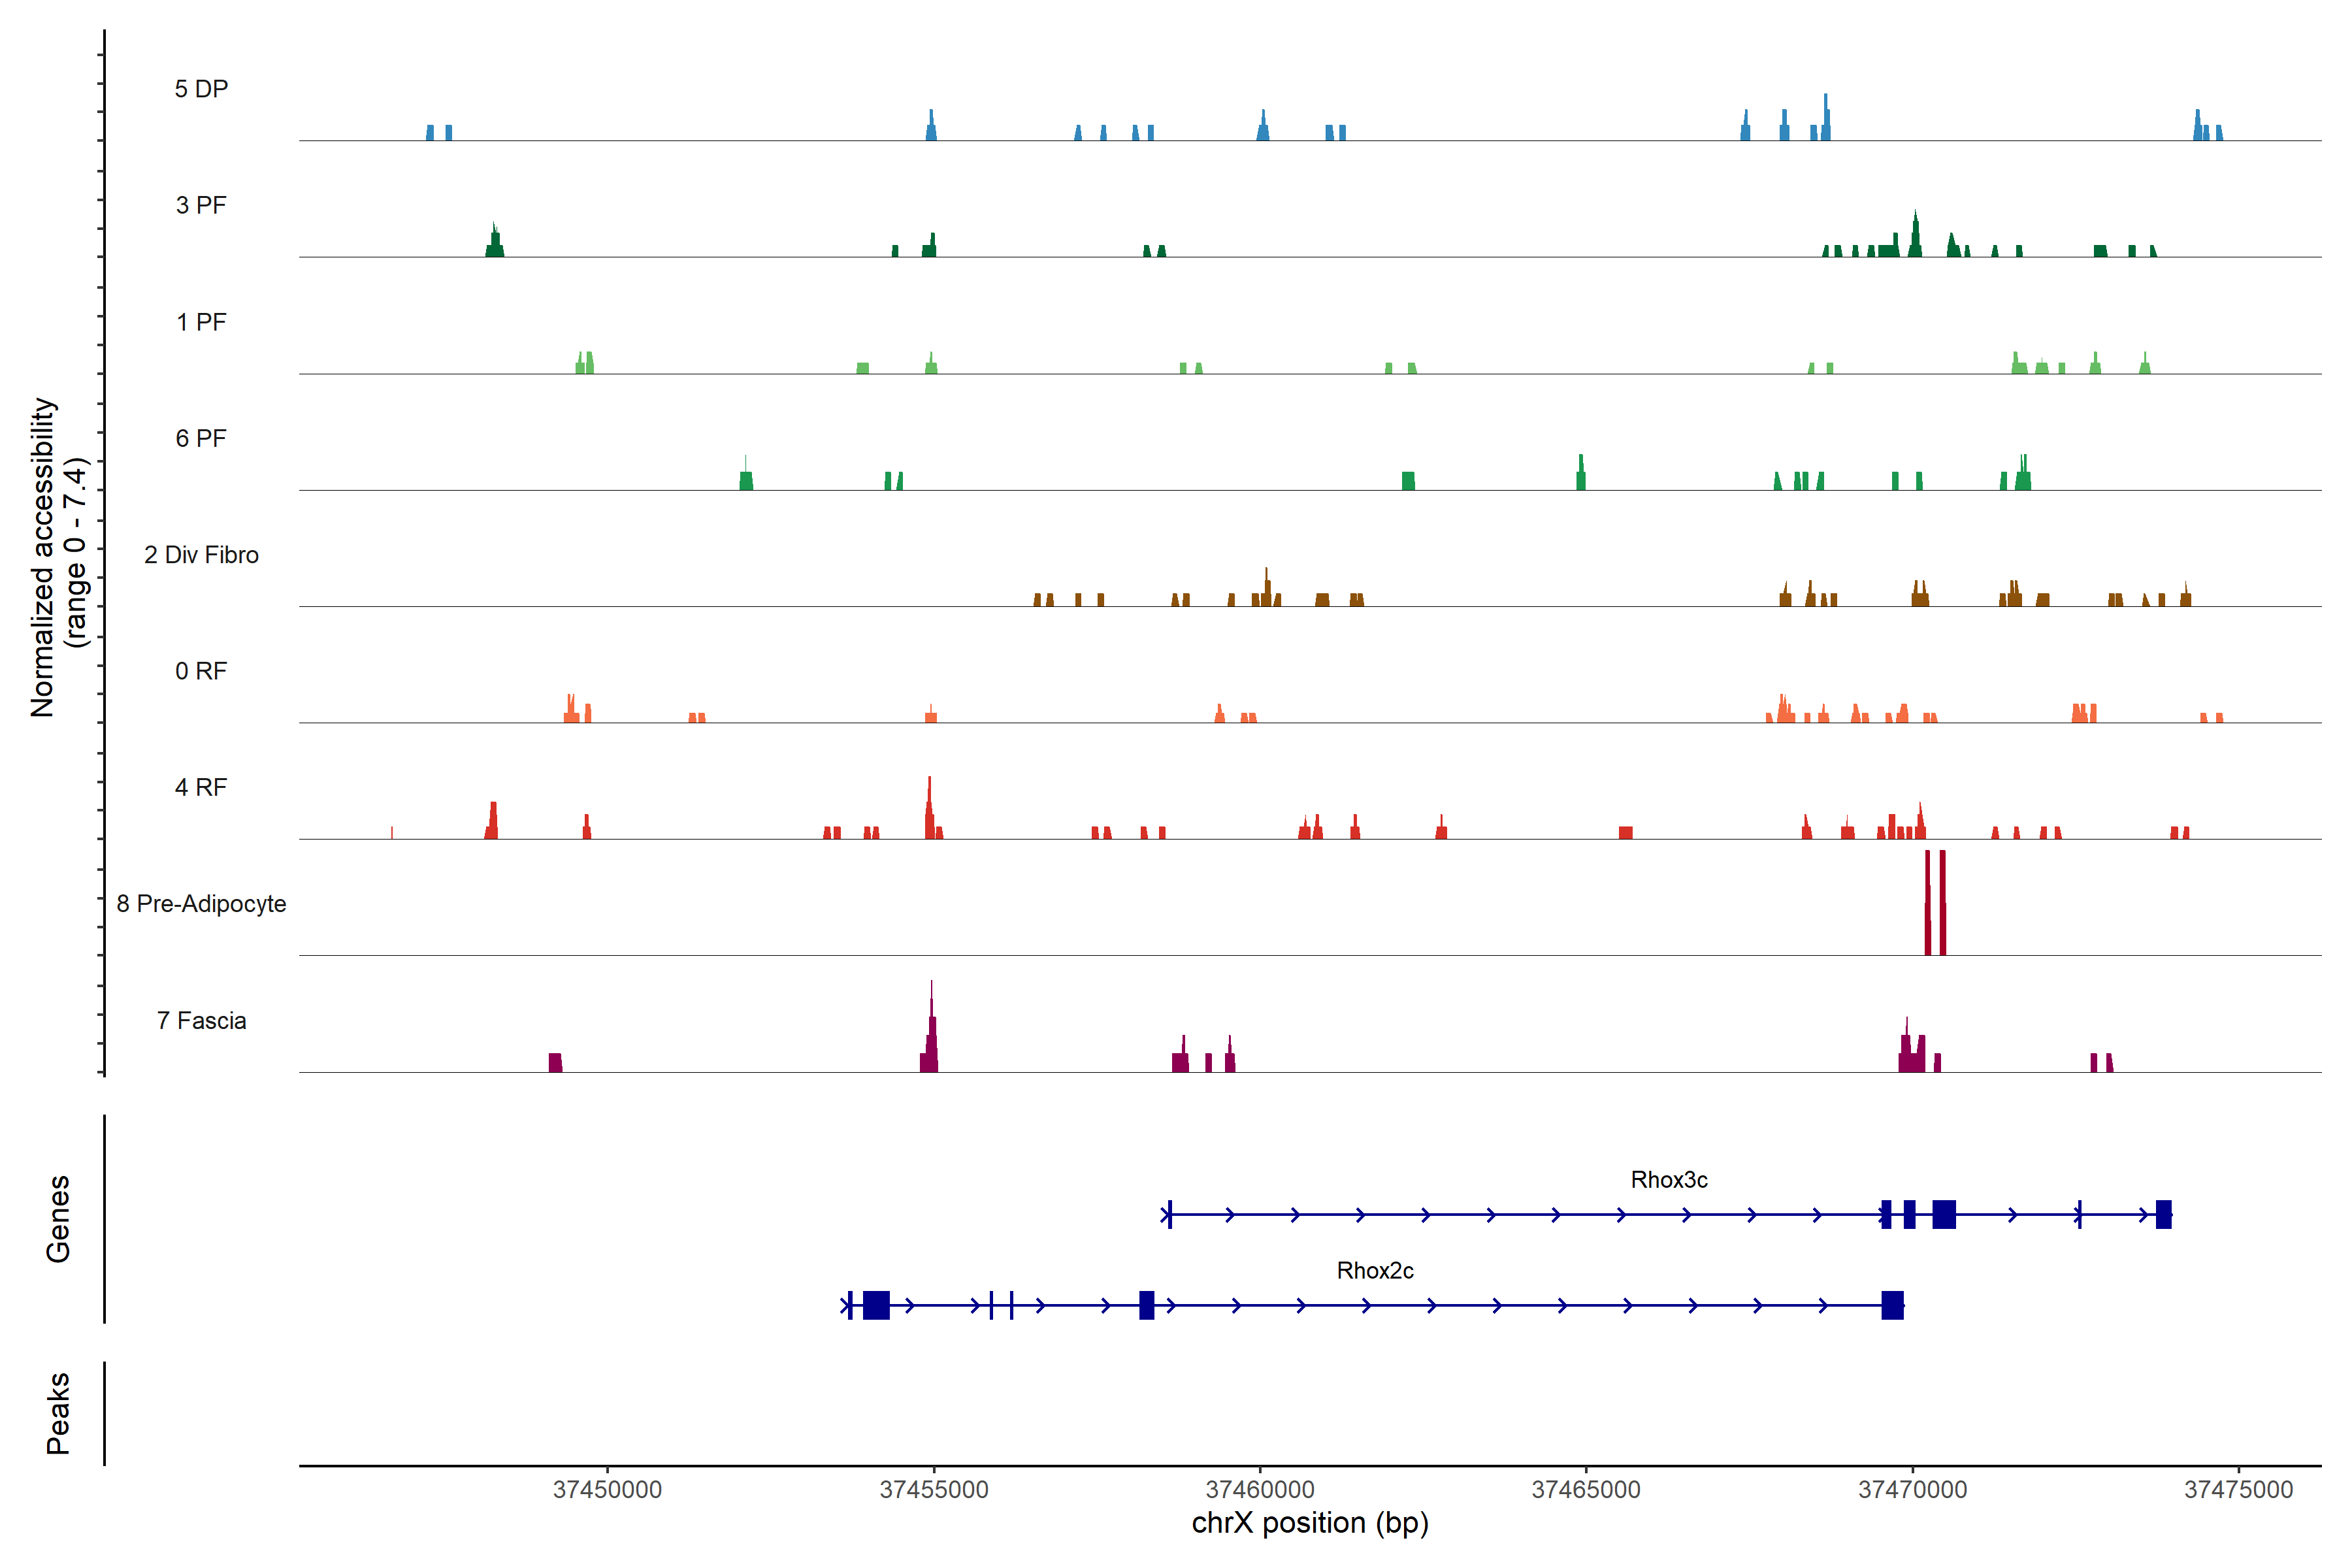Select the 1 PF track label
The width and height of the screenshot is (2352, 1568).
201,322
